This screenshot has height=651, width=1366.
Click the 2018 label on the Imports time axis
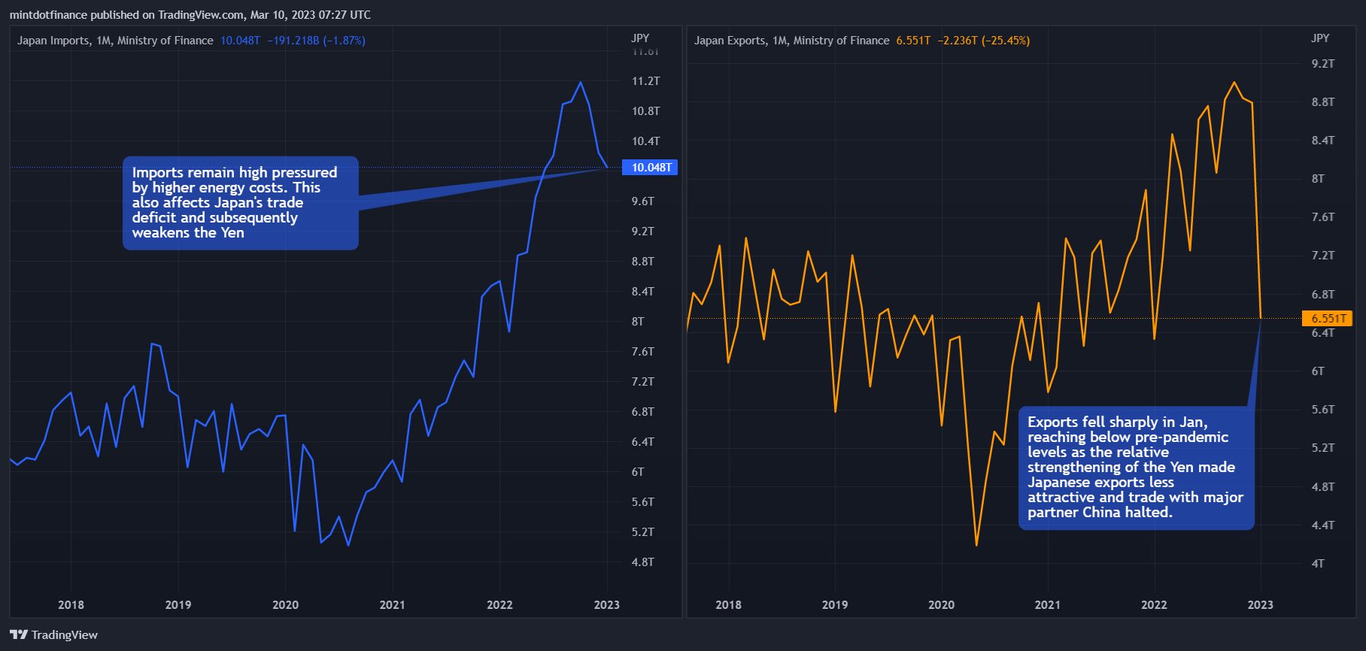point(71,605)
